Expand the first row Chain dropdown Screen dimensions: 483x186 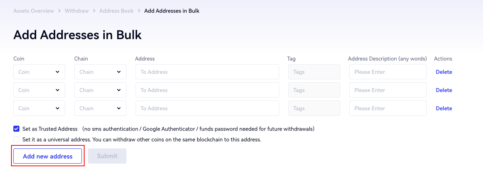pyautogui.click(x=100, y=72)
